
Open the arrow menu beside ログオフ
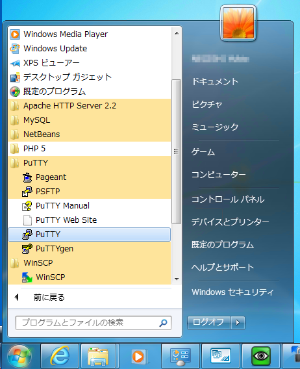[238, 322]
